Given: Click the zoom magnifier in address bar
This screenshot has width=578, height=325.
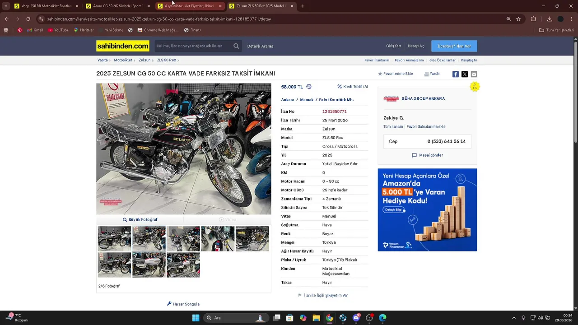Looking at the screenshot, I should tap(508, 19).
